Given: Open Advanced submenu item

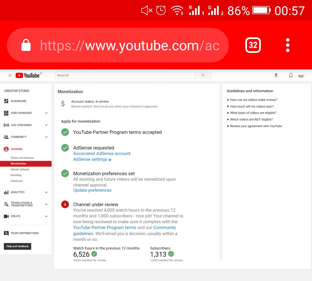Looking at the screenshot, I should point(16,181).
